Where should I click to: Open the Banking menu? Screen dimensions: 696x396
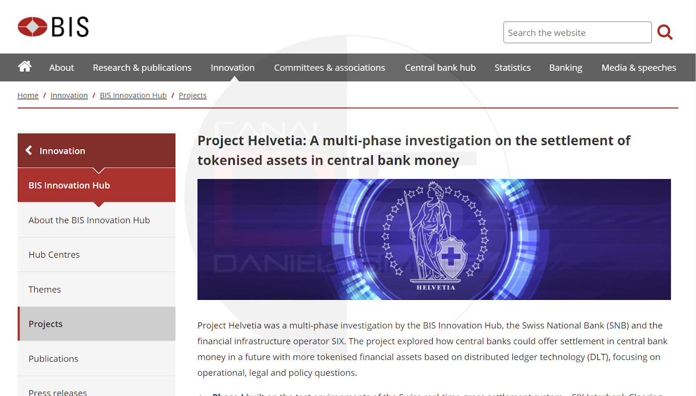565,68
